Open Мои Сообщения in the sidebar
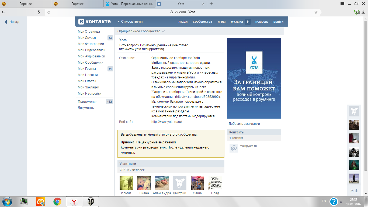The height and width of the screenshot is (207, 368). pyautogui.click(x=91, y=63)
